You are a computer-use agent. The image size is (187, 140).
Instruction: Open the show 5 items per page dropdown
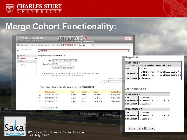[x=114, y=82]
